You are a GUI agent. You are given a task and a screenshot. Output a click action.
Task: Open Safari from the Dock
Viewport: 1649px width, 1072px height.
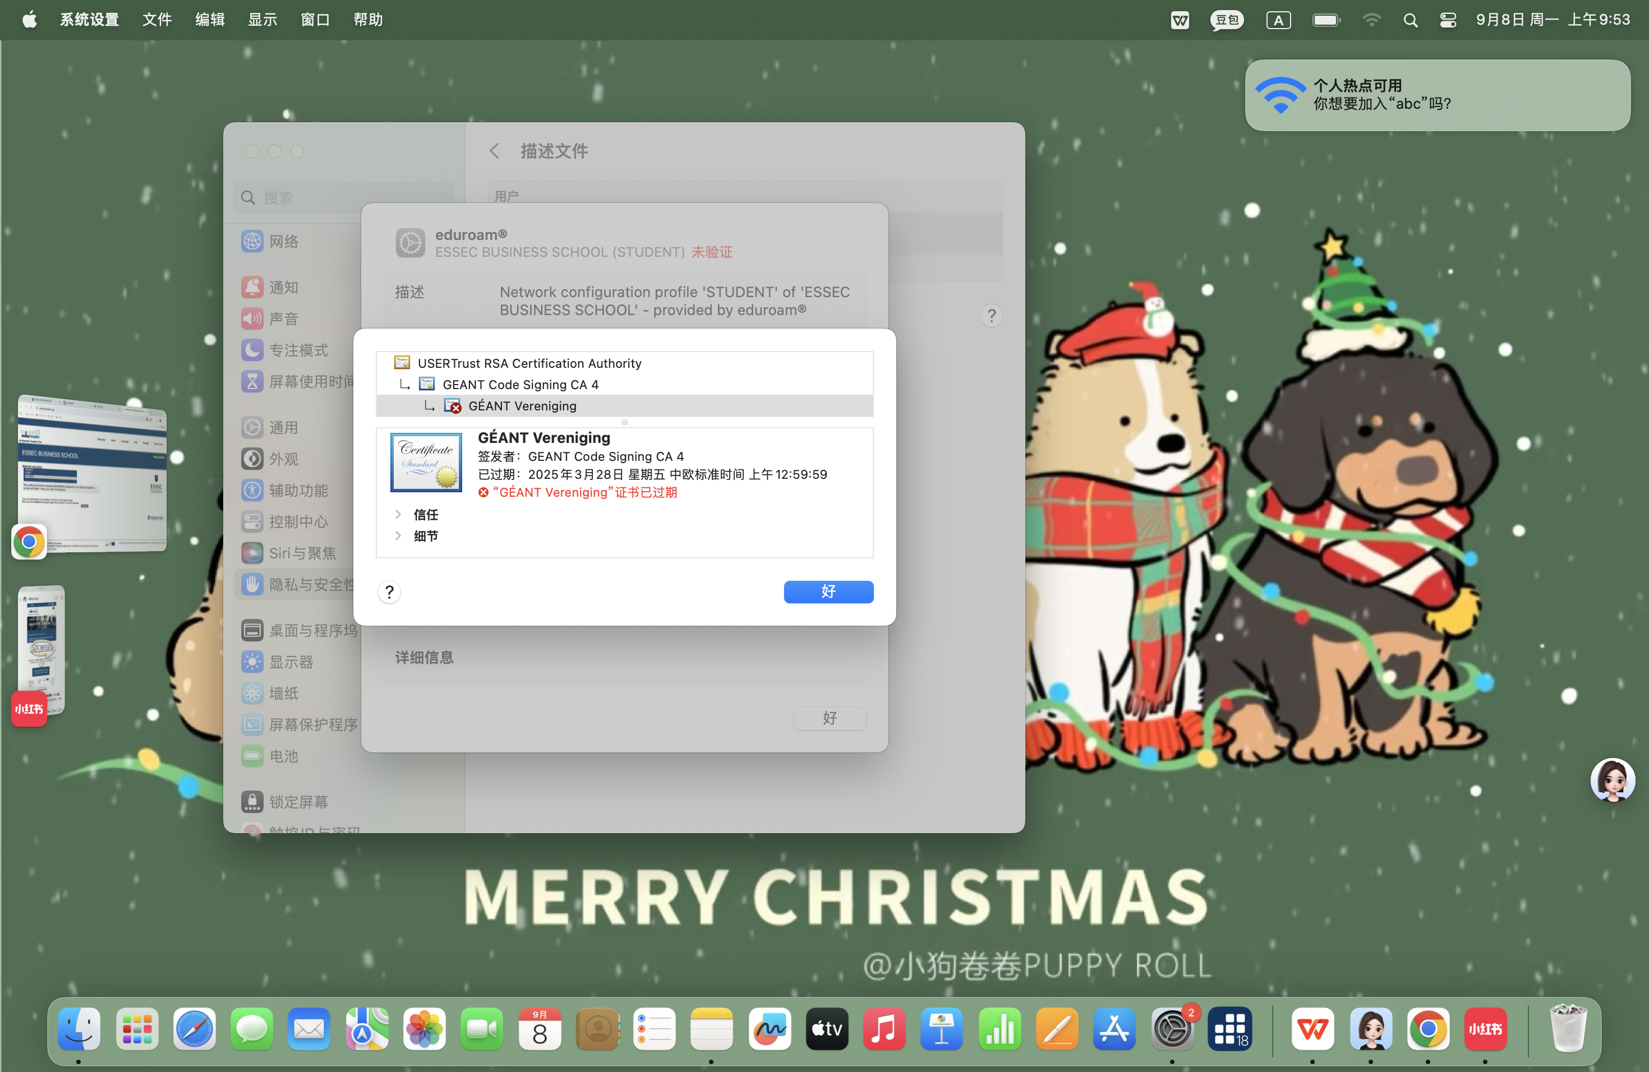pos(194,1029)
